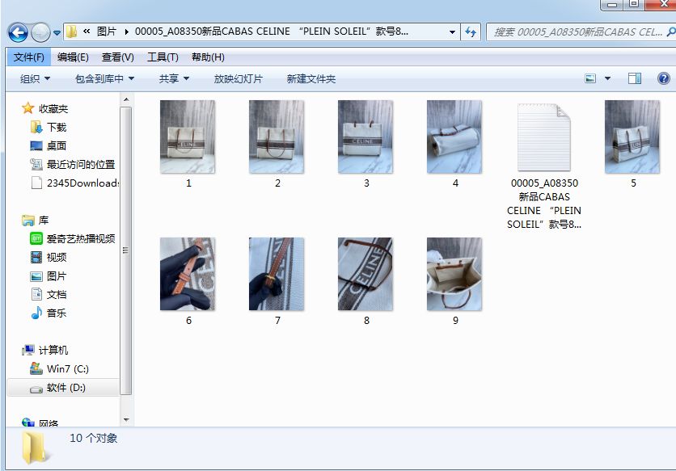Screen dimensions: 676x471
Task: Select image thumbnail 2
Action: pyautogui.click(x=277, y=137)
